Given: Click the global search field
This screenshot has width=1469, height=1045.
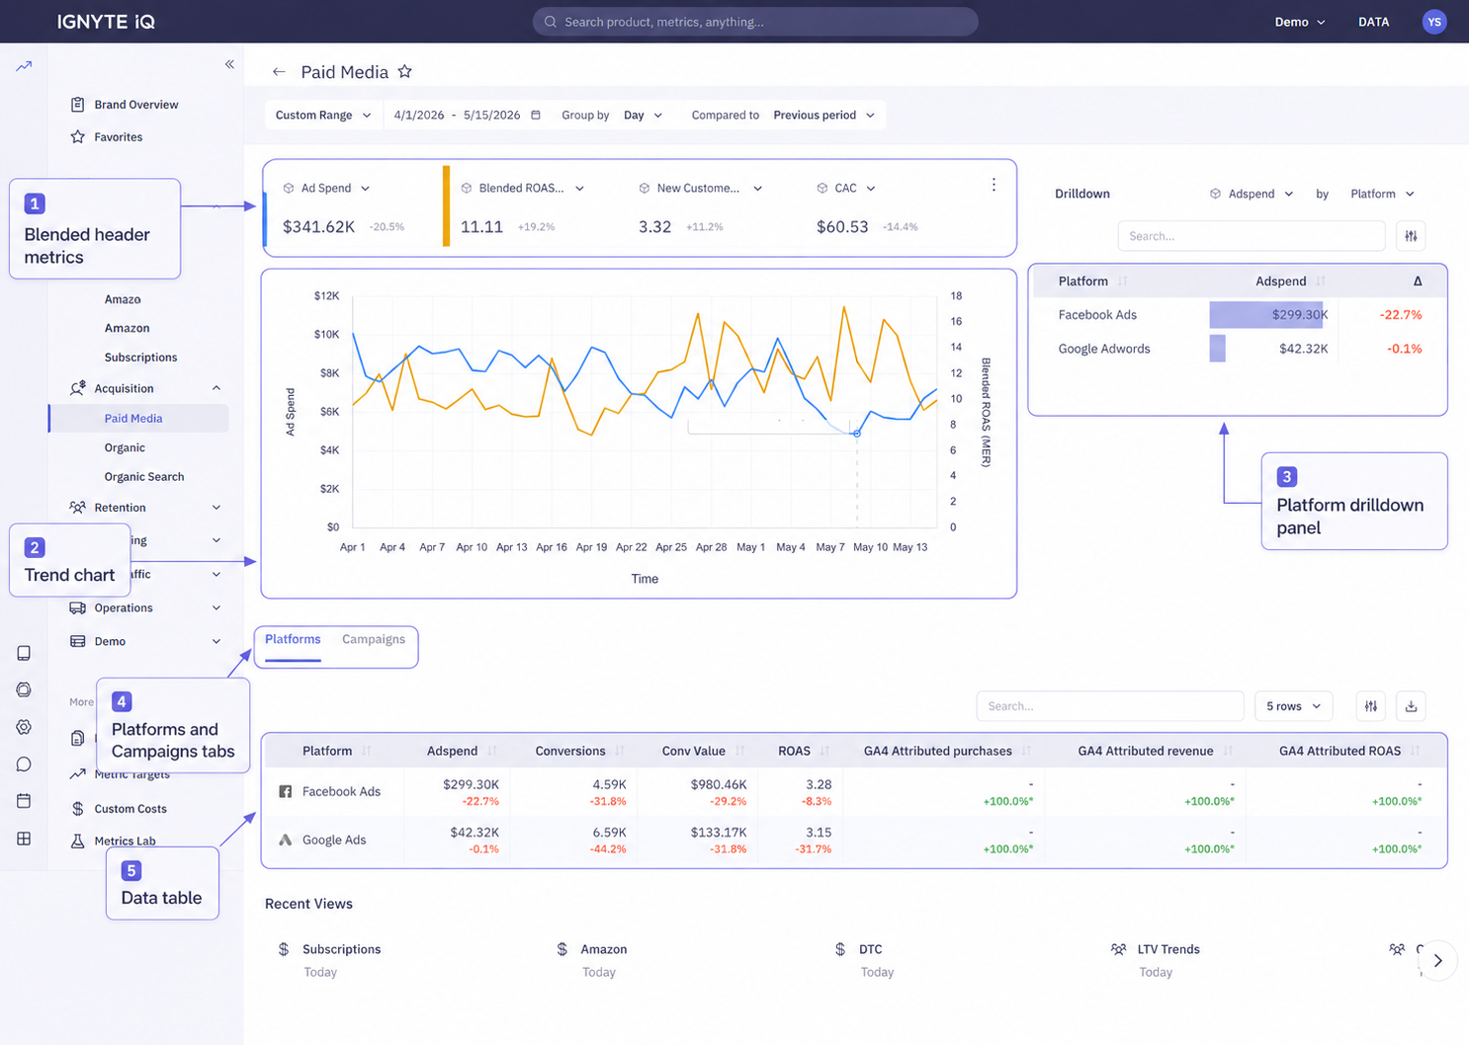Looking at the screenshot, I should [x=755, y=22].
